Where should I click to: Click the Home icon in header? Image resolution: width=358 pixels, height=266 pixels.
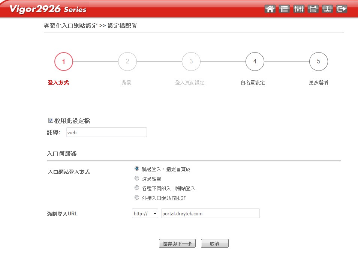(270, 9)
